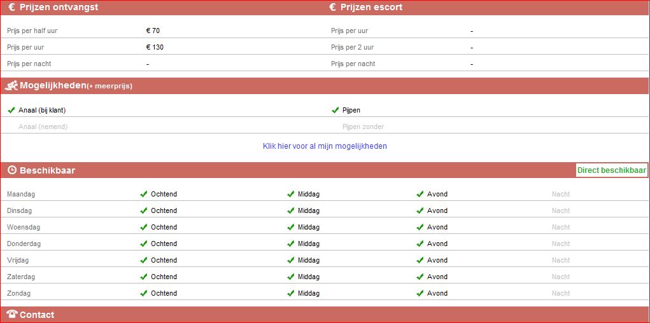650x323 pixels.
Task: Click the 'Zondag' row label
Action: [19, 293]
